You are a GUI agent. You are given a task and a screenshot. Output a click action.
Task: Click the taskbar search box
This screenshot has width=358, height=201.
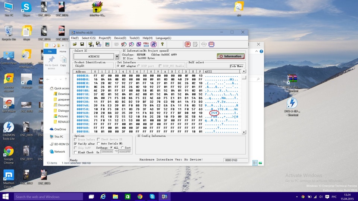pyautogui.click(x=48, y=197)
